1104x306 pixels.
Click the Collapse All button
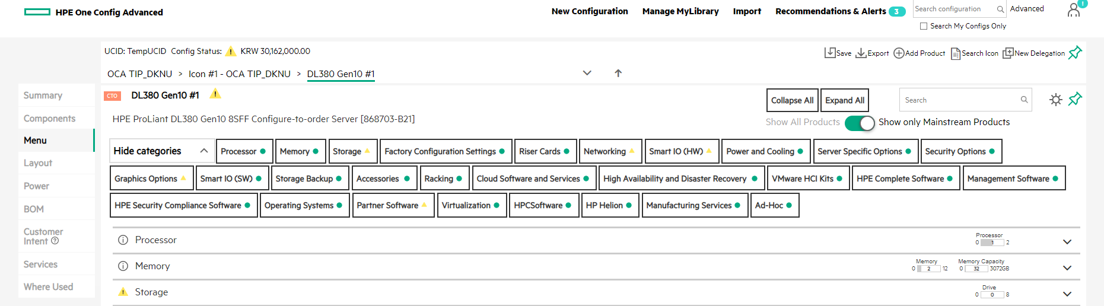pos(792,100)
